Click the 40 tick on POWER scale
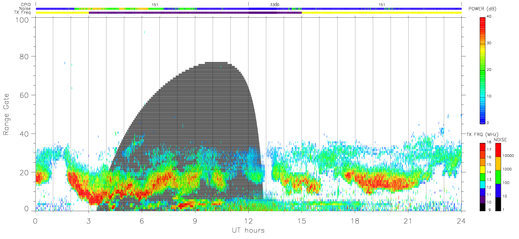Viewport: 519px width, 239px height. tap(489, 16)
